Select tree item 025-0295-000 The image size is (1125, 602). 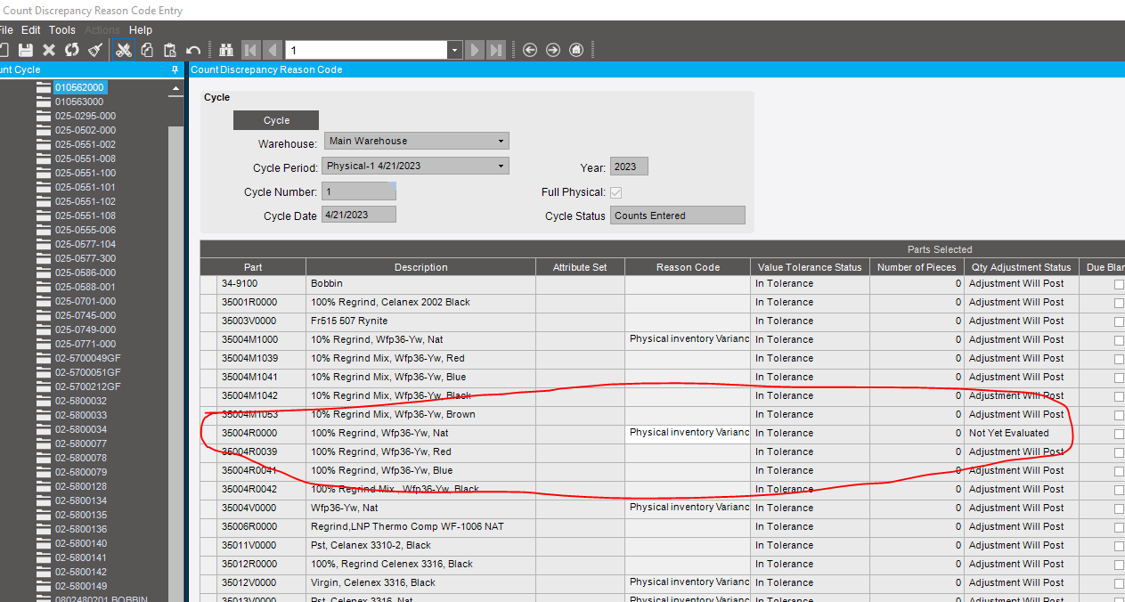point(86,116)
